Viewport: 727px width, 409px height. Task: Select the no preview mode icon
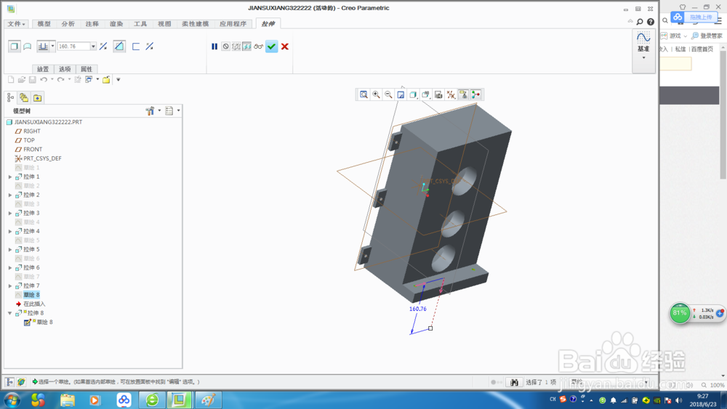coord(225,46)
